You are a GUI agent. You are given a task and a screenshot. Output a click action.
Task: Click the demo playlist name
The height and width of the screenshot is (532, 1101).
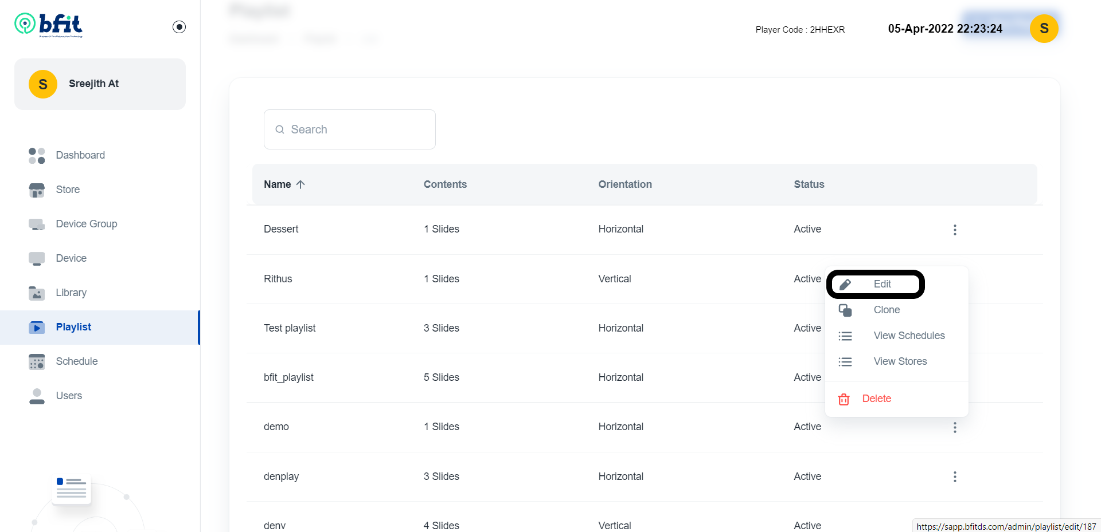point(276,427)
